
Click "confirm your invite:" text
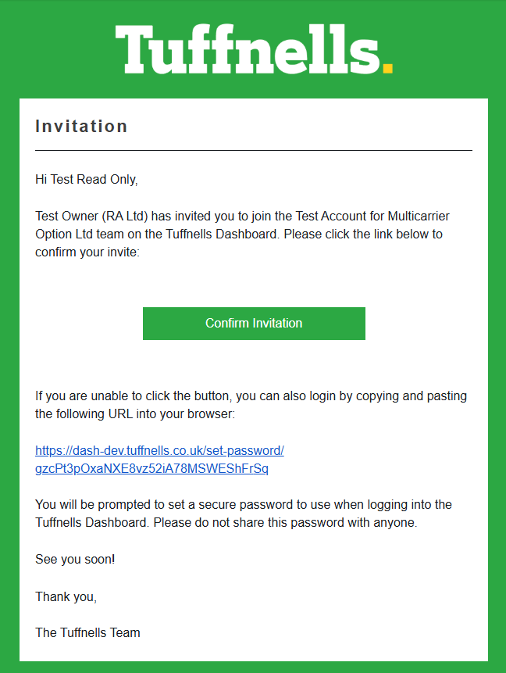coord(87,252)
